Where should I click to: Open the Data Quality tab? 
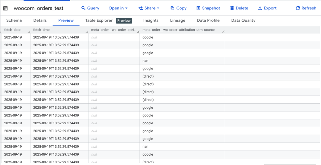[243, 20]
